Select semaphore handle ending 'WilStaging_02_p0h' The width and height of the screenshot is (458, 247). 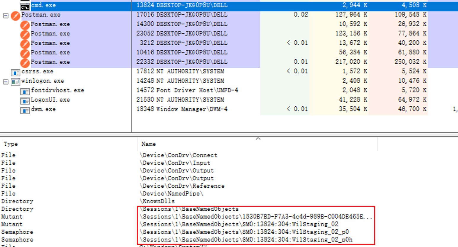[246, 240]
